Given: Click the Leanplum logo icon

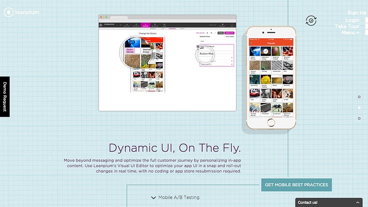Looking at the screenshot, I should (8, 12).
